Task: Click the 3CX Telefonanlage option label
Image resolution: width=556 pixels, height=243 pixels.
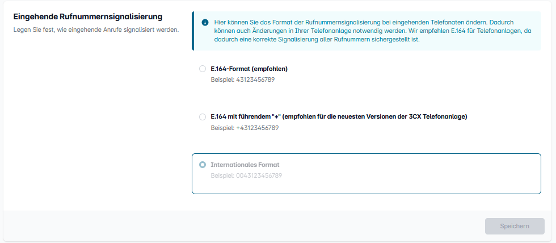Action: 339,117
